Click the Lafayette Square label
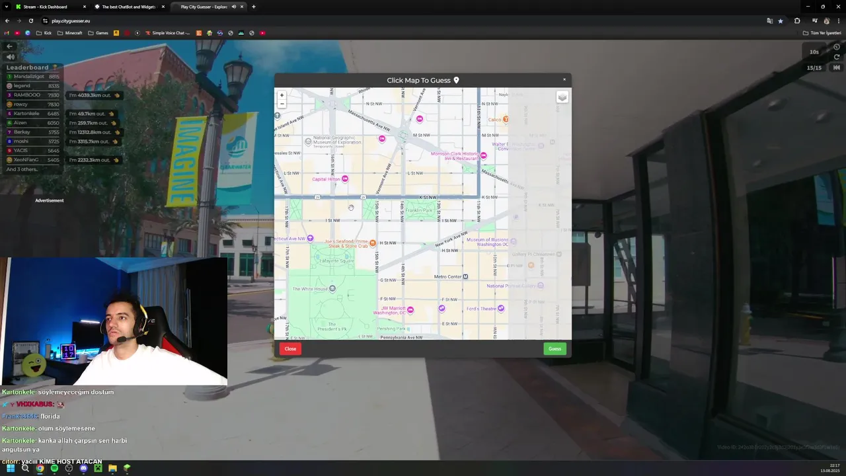The height and width of the screenshot is (476, 846). [x=337, y=260]
